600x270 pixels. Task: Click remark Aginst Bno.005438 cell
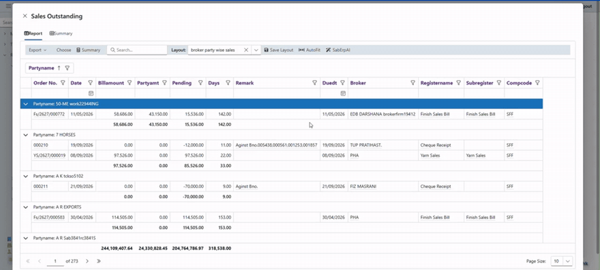point(277,145)
